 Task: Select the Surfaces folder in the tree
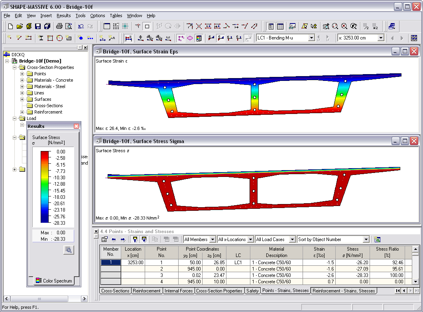point(43,99)
